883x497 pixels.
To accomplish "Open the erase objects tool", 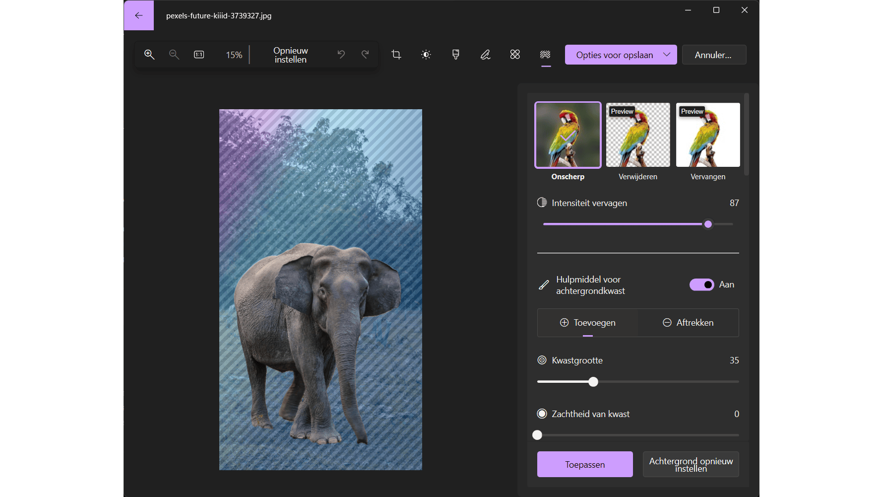I will tap(515, 55).
